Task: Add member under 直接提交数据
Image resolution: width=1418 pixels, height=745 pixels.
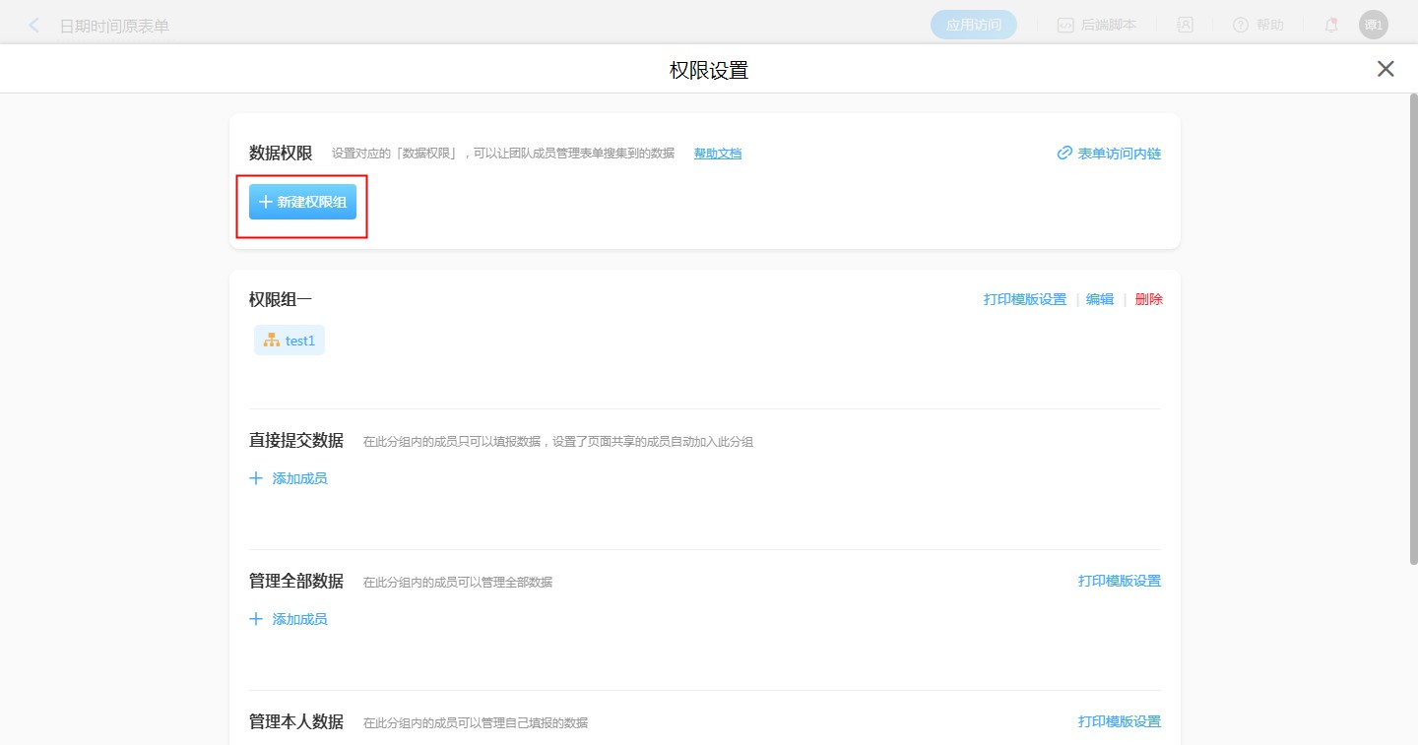Action: 290,478
